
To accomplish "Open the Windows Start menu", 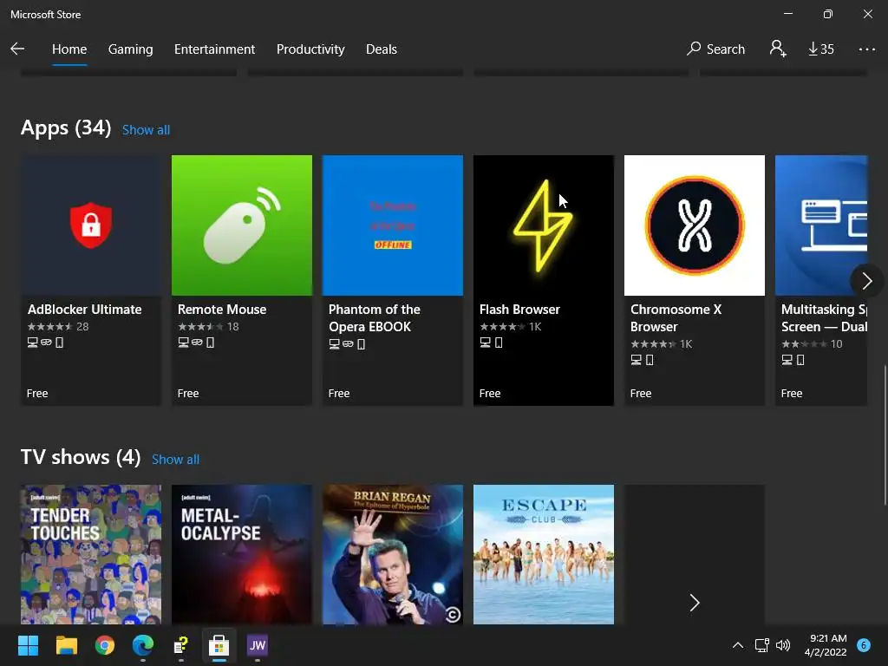I will pos(28,645).
